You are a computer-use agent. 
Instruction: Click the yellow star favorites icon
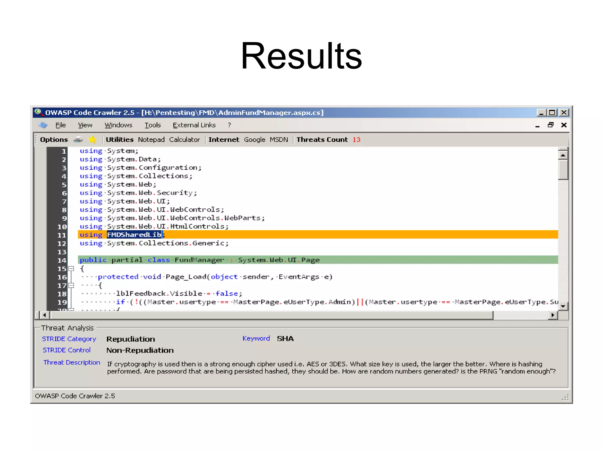92,139
